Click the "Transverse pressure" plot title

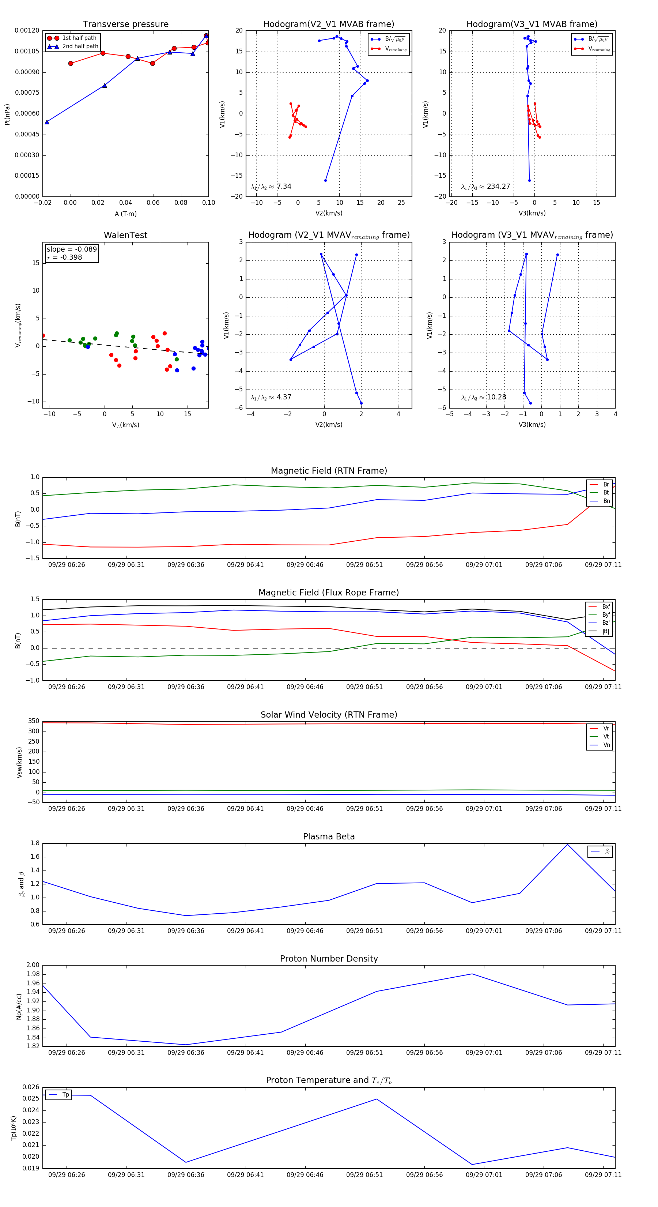click(125, 24)
